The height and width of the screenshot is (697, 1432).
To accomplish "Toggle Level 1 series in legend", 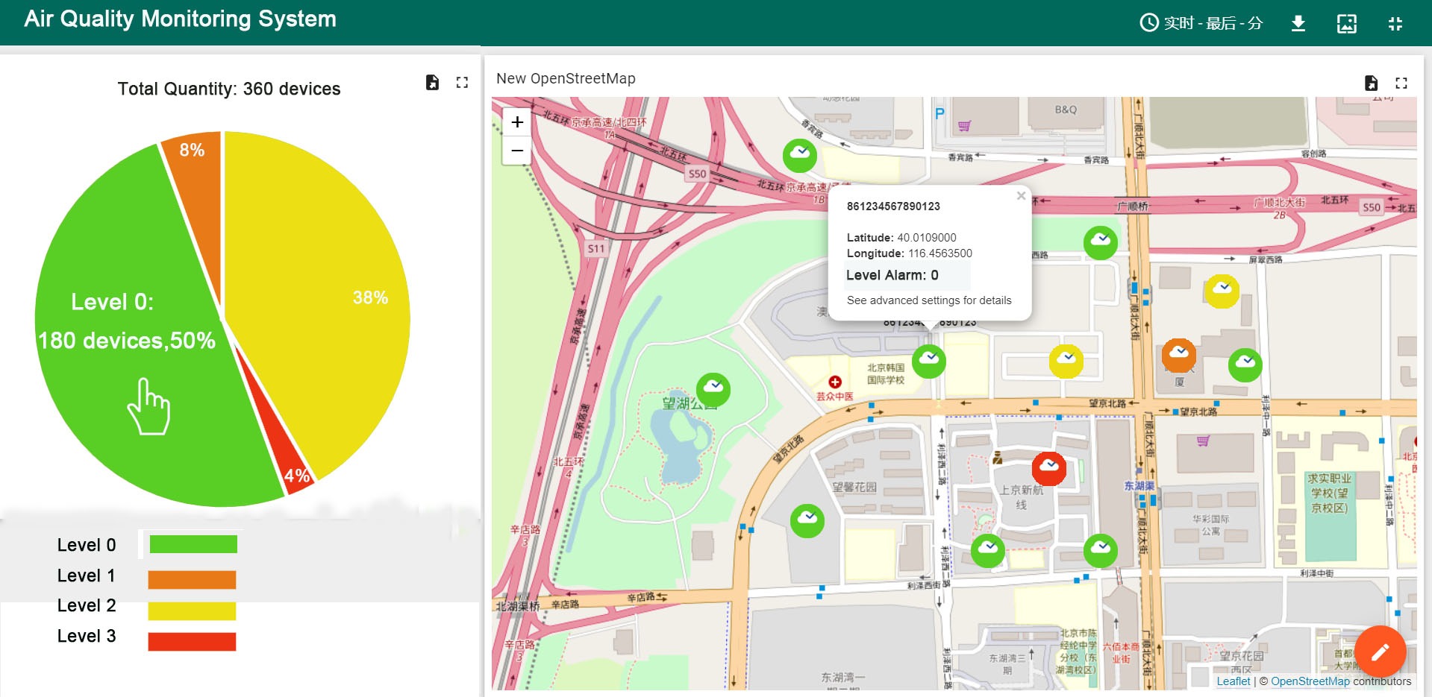I will (x=87, y=575).
